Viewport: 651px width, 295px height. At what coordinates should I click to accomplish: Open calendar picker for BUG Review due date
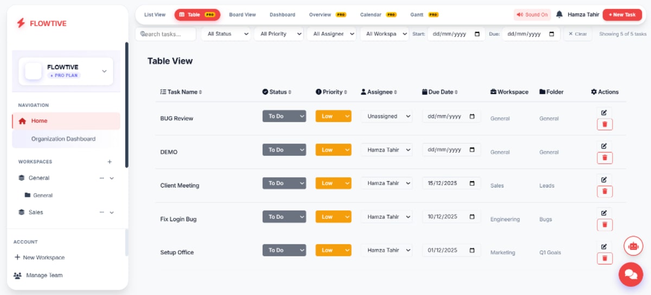tap(472, 116)
